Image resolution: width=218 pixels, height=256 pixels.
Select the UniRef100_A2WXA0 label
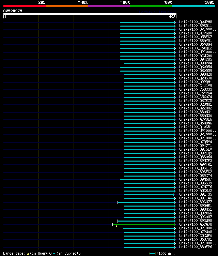[196, 56]
